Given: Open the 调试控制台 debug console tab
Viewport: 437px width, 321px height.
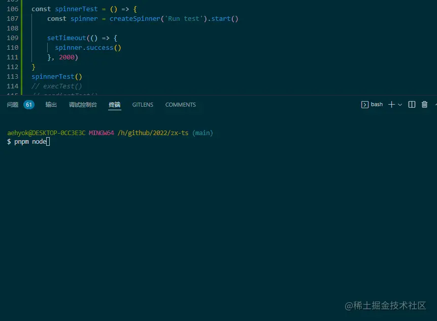Looking at the screenshot, I should (83, 105).
